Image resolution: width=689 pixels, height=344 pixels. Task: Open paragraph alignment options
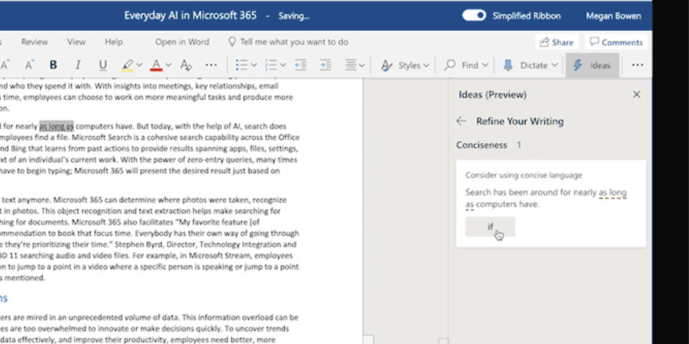(x=350, y=65)
